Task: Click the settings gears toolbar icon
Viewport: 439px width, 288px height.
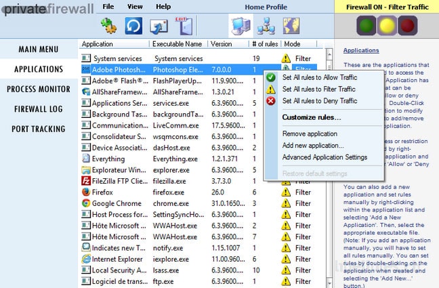Action: [x=108, y=26]
